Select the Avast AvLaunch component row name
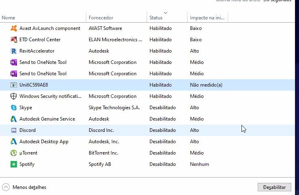Viewport: 299px width, 195px height. (50, 28)
